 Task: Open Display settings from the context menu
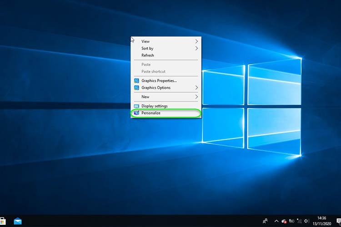[166, 106]
